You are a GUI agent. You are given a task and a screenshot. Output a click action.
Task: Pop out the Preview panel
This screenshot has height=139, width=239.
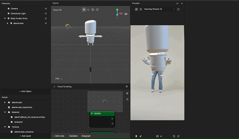(x=177, y=3)
